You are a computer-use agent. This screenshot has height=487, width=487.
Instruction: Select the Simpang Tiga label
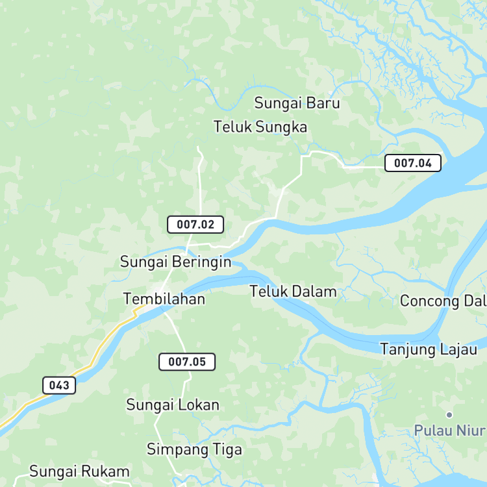click(x=194, y=450)
